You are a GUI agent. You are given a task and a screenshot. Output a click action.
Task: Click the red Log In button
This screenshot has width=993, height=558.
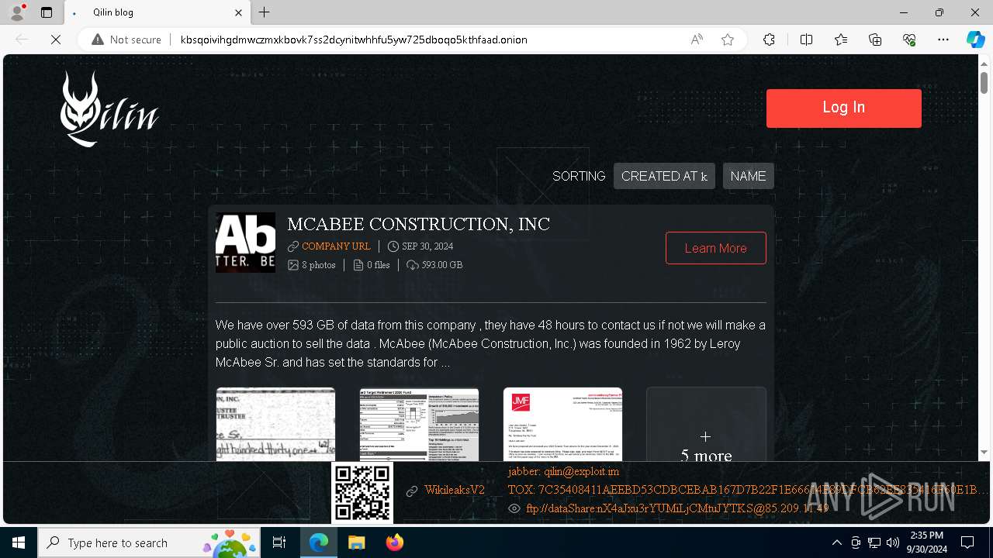[x=844, y=108]
